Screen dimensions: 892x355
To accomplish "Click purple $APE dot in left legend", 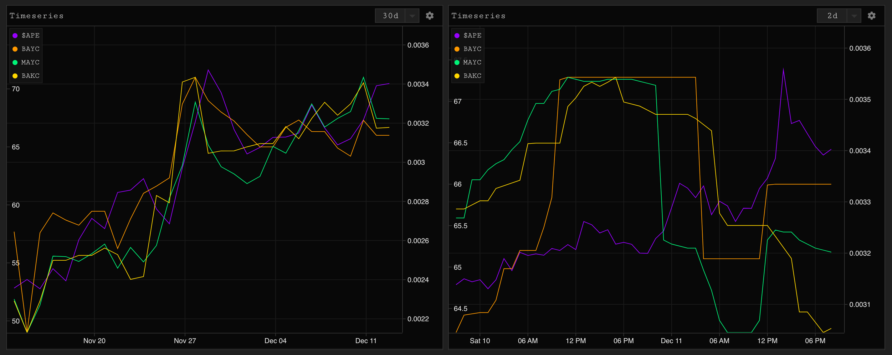I will coord(15,36).
